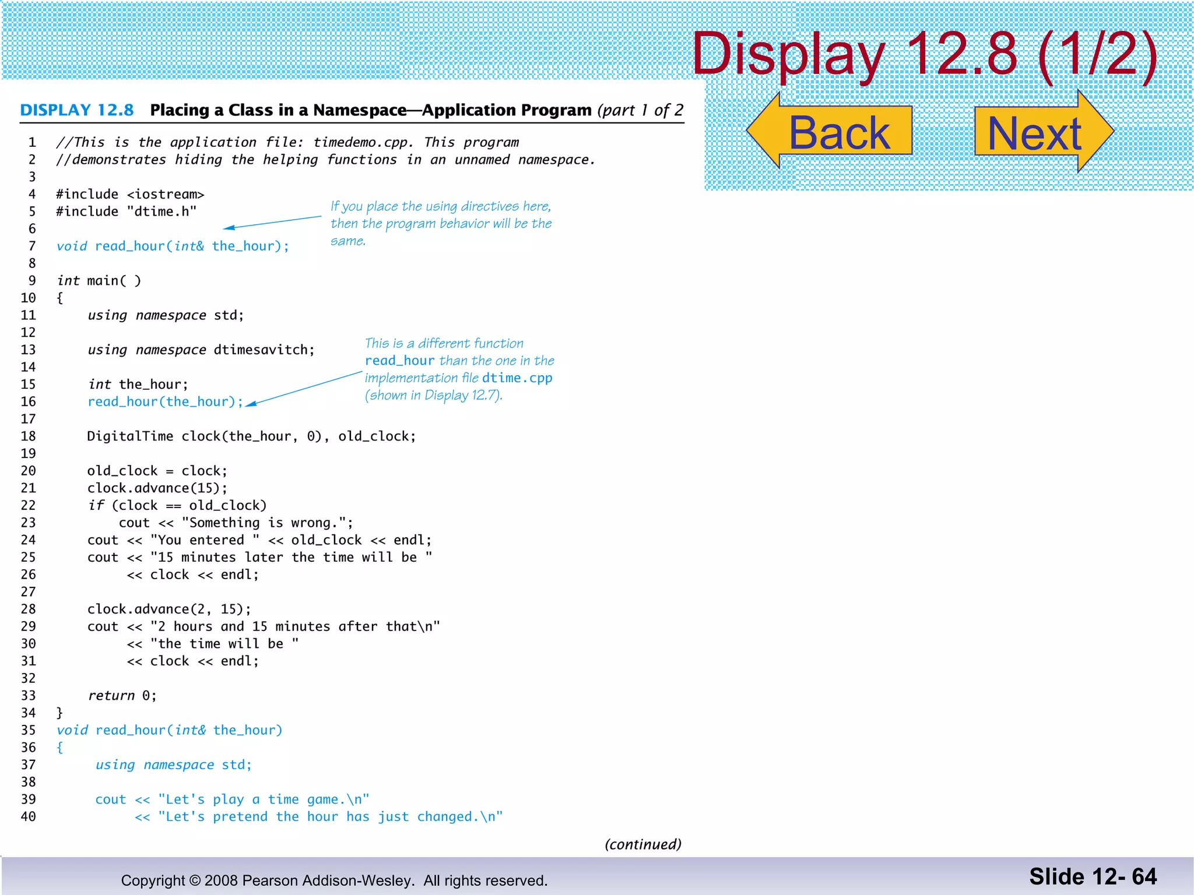1194x895 pixels.
Task: Click the Pearson Addison-Wesley copyright notice
Action: coord(334,880)
